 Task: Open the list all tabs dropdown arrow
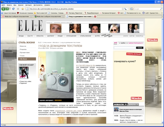[x=162, y=17]
